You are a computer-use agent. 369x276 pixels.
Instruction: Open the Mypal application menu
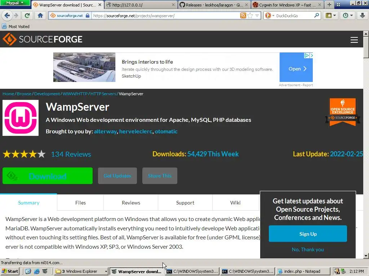point(14,3)
